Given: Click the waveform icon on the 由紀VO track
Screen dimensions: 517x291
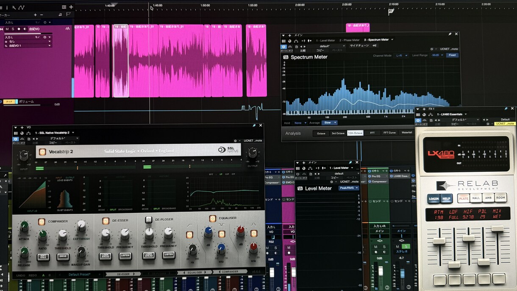Looking at the screenshot, I should coord(67,29).
